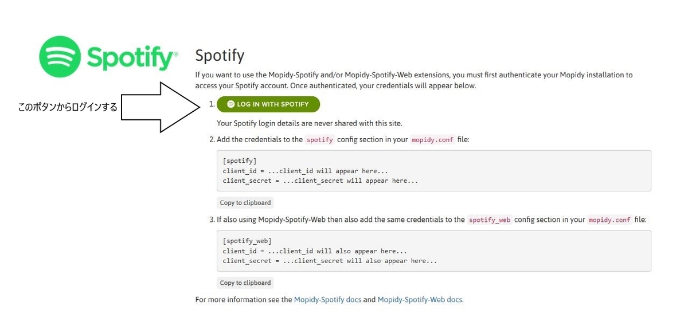Click the Spotify icon inside the login button
This screenshot has height=321, width=688.
click(x=231, y=104)
